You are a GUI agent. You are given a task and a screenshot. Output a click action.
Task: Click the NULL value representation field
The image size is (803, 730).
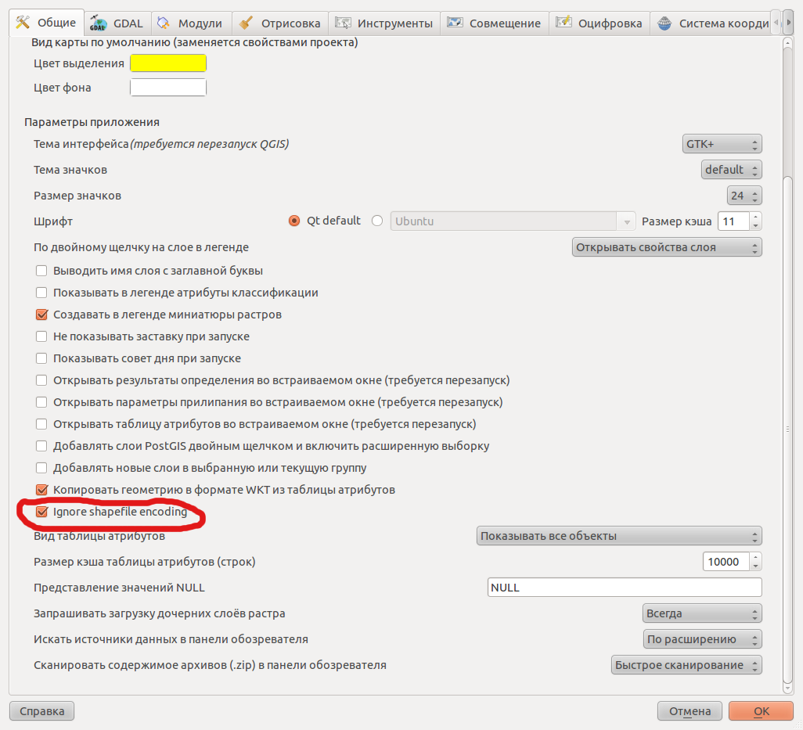point(624,587)
